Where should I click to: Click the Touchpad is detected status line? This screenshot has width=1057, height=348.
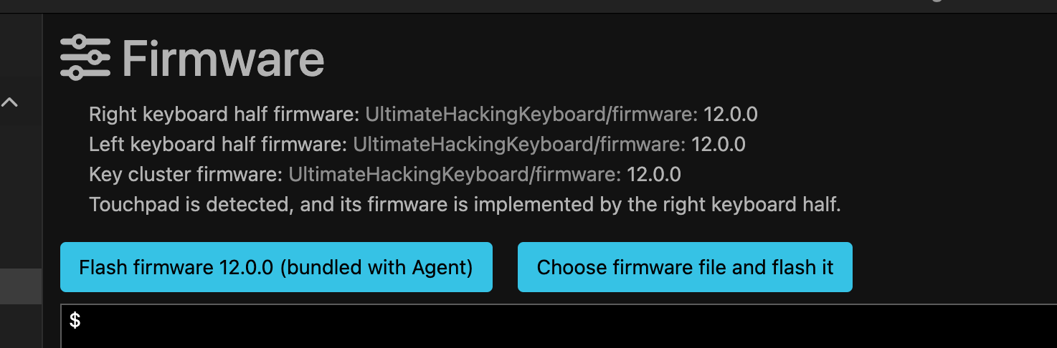(x=464, y=205)
